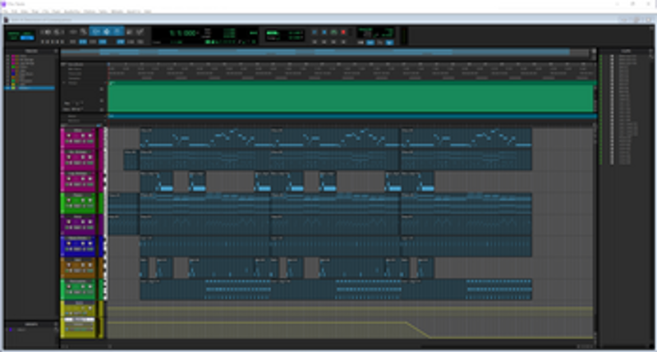Click the Fast Forward transport button
The image size is (657, 352).
tap(333, 42)
